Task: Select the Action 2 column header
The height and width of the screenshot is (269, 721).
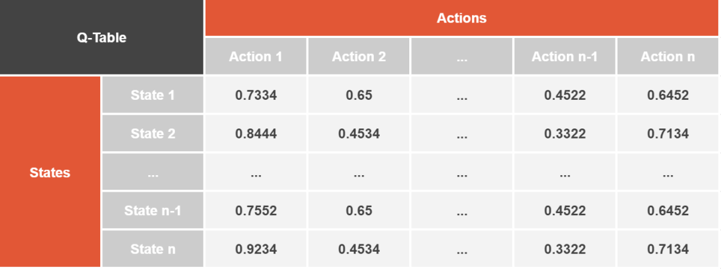Action: coord(359,57)
